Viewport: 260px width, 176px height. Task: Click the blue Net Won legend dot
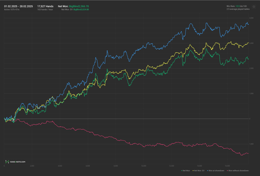[182, 170]
